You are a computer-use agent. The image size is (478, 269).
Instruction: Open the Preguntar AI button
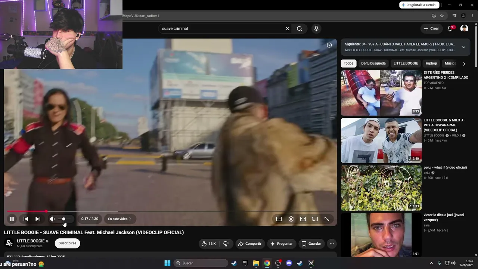tap(282, 244)
